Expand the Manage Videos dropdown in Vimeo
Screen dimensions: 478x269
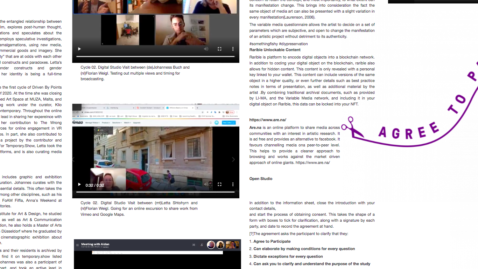pyautogui.click(x=93, y=123)
